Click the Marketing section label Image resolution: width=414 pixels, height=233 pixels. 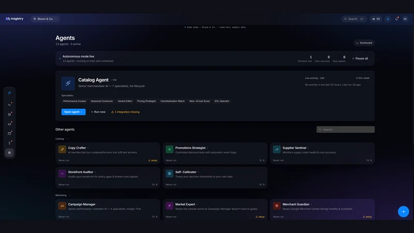(61, 195)
